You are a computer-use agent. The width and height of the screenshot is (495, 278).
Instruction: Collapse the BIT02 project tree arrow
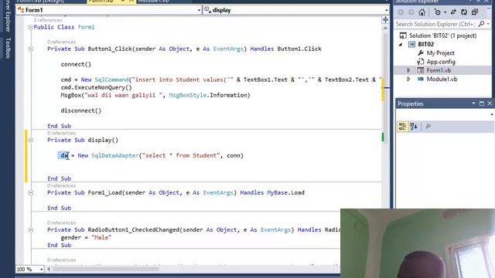point(401,45)
